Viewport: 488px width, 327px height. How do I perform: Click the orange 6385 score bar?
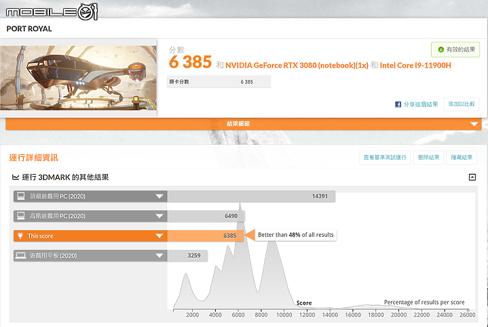tap(206, 236)
